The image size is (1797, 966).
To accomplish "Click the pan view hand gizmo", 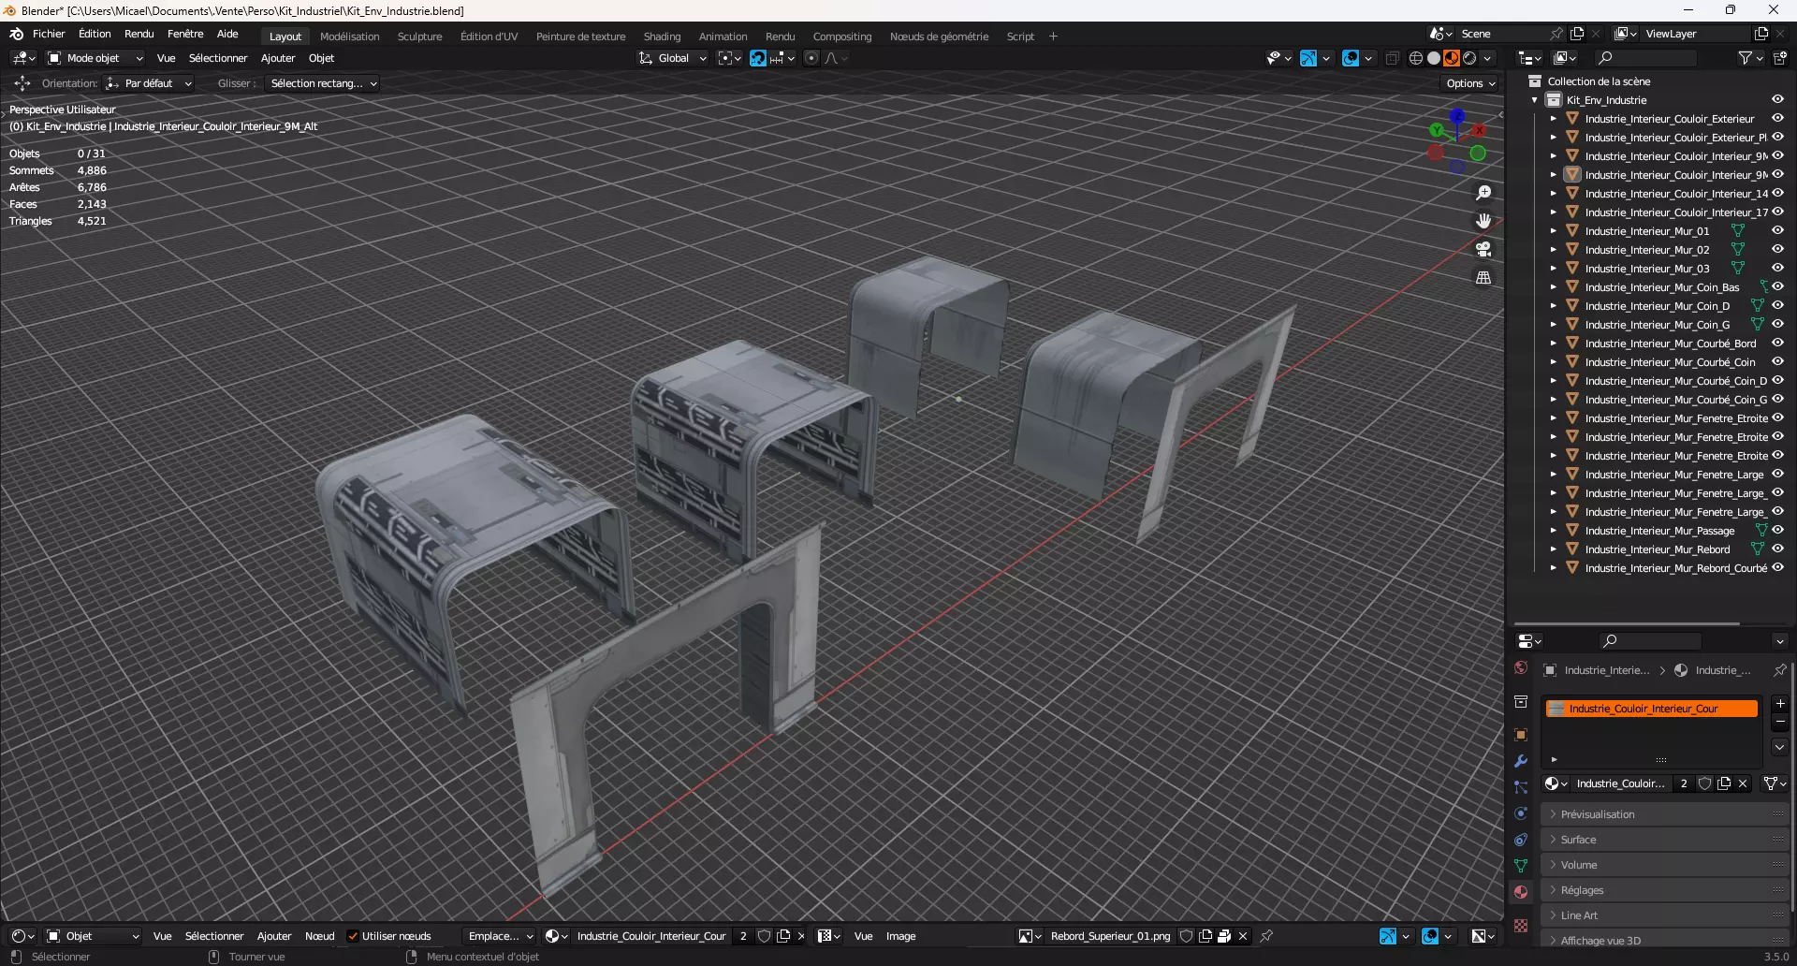I will [1483, 221].
